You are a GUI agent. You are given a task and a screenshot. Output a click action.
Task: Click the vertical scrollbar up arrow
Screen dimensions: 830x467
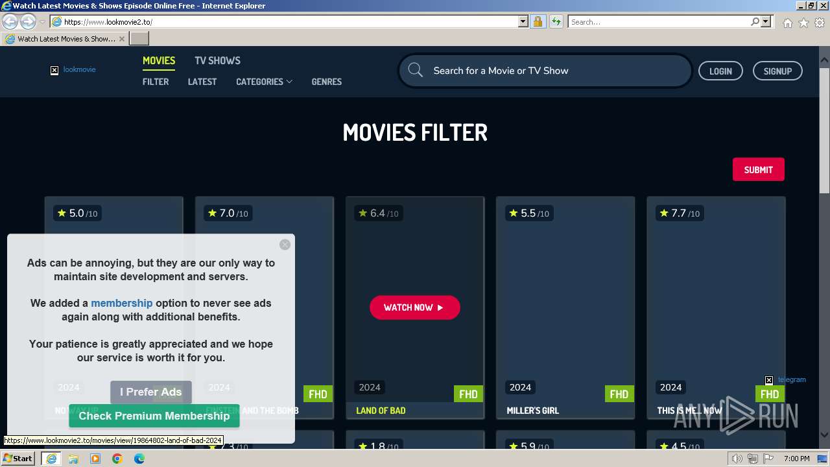(824, 61)
